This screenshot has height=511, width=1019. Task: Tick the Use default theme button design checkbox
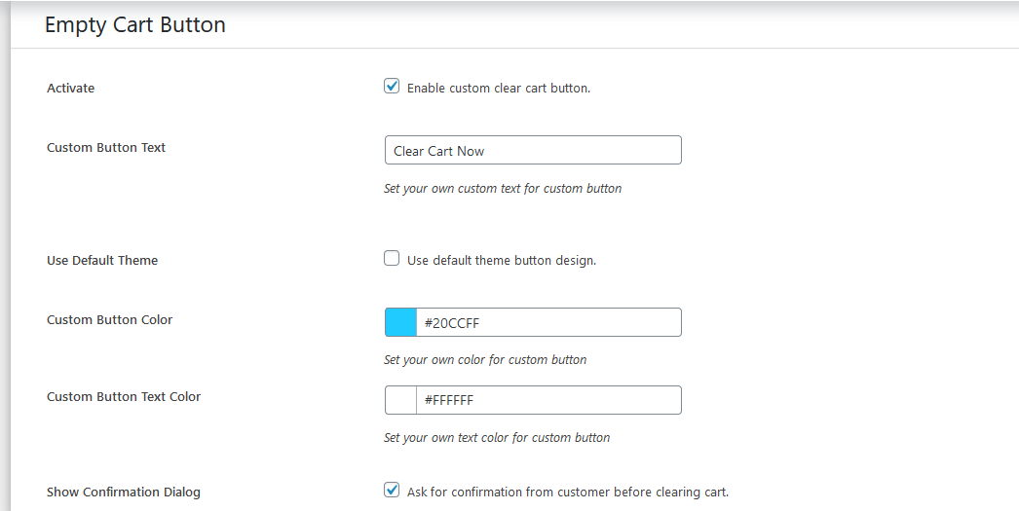tap(392, 259)
